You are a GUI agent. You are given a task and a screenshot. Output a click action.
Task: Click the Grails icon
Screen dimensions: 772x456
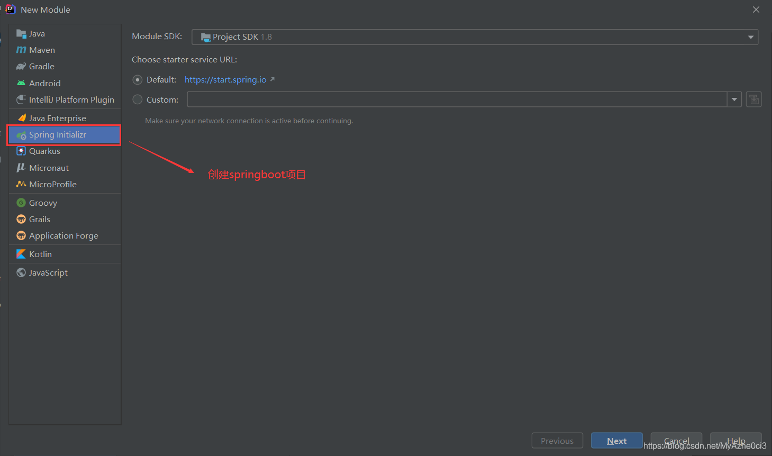pos(21,219)
